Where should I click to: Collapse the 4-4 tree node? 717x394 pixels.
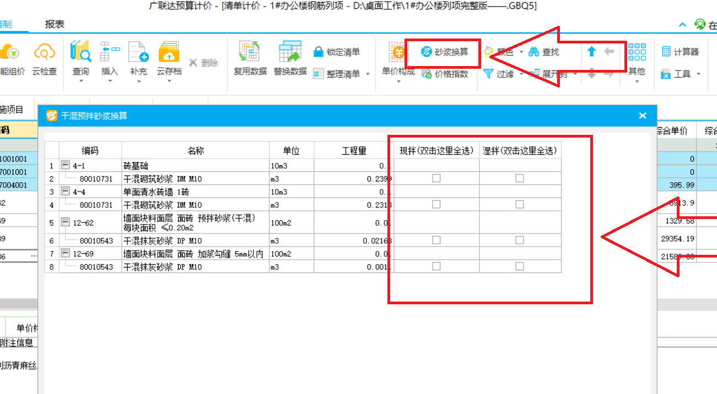point(66,191)
